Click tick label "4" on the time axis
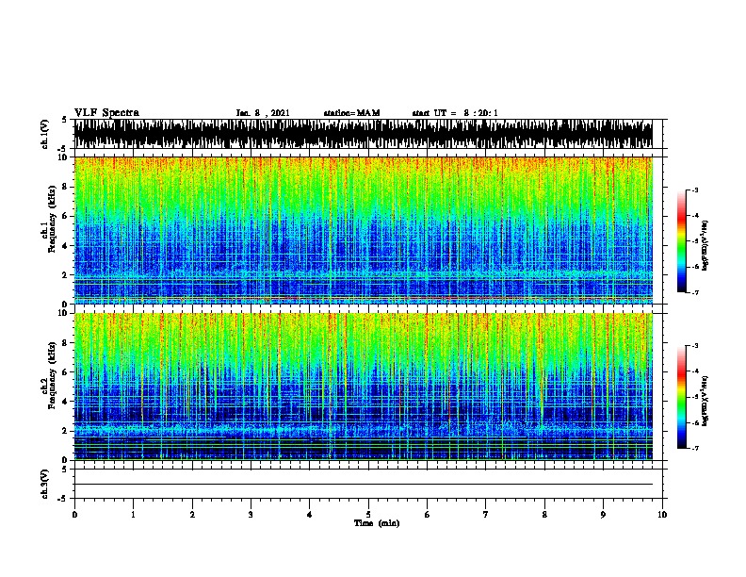This screenshot has width=746, height=577. pos(310,515)
